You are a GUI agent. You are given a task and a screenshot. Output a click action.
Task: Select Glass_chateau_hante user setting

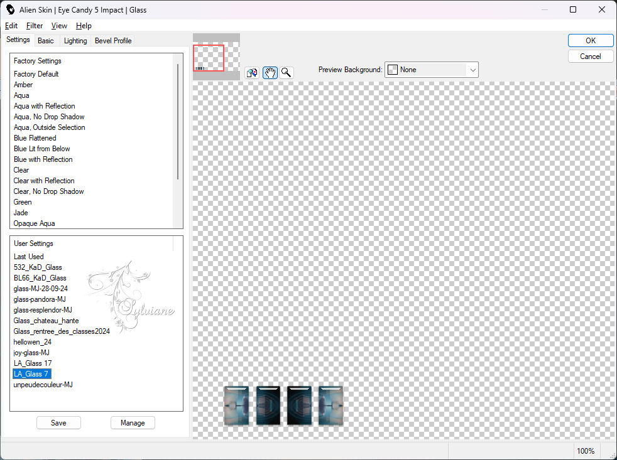click(46, 321)
